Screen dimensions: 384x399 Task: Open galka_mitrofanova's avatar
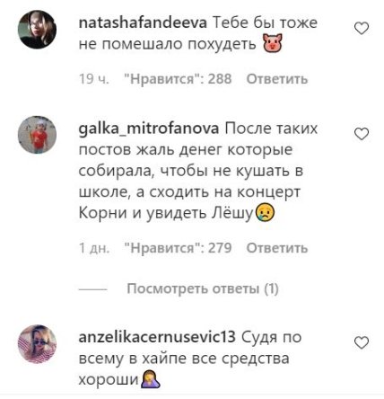point(37,135)
